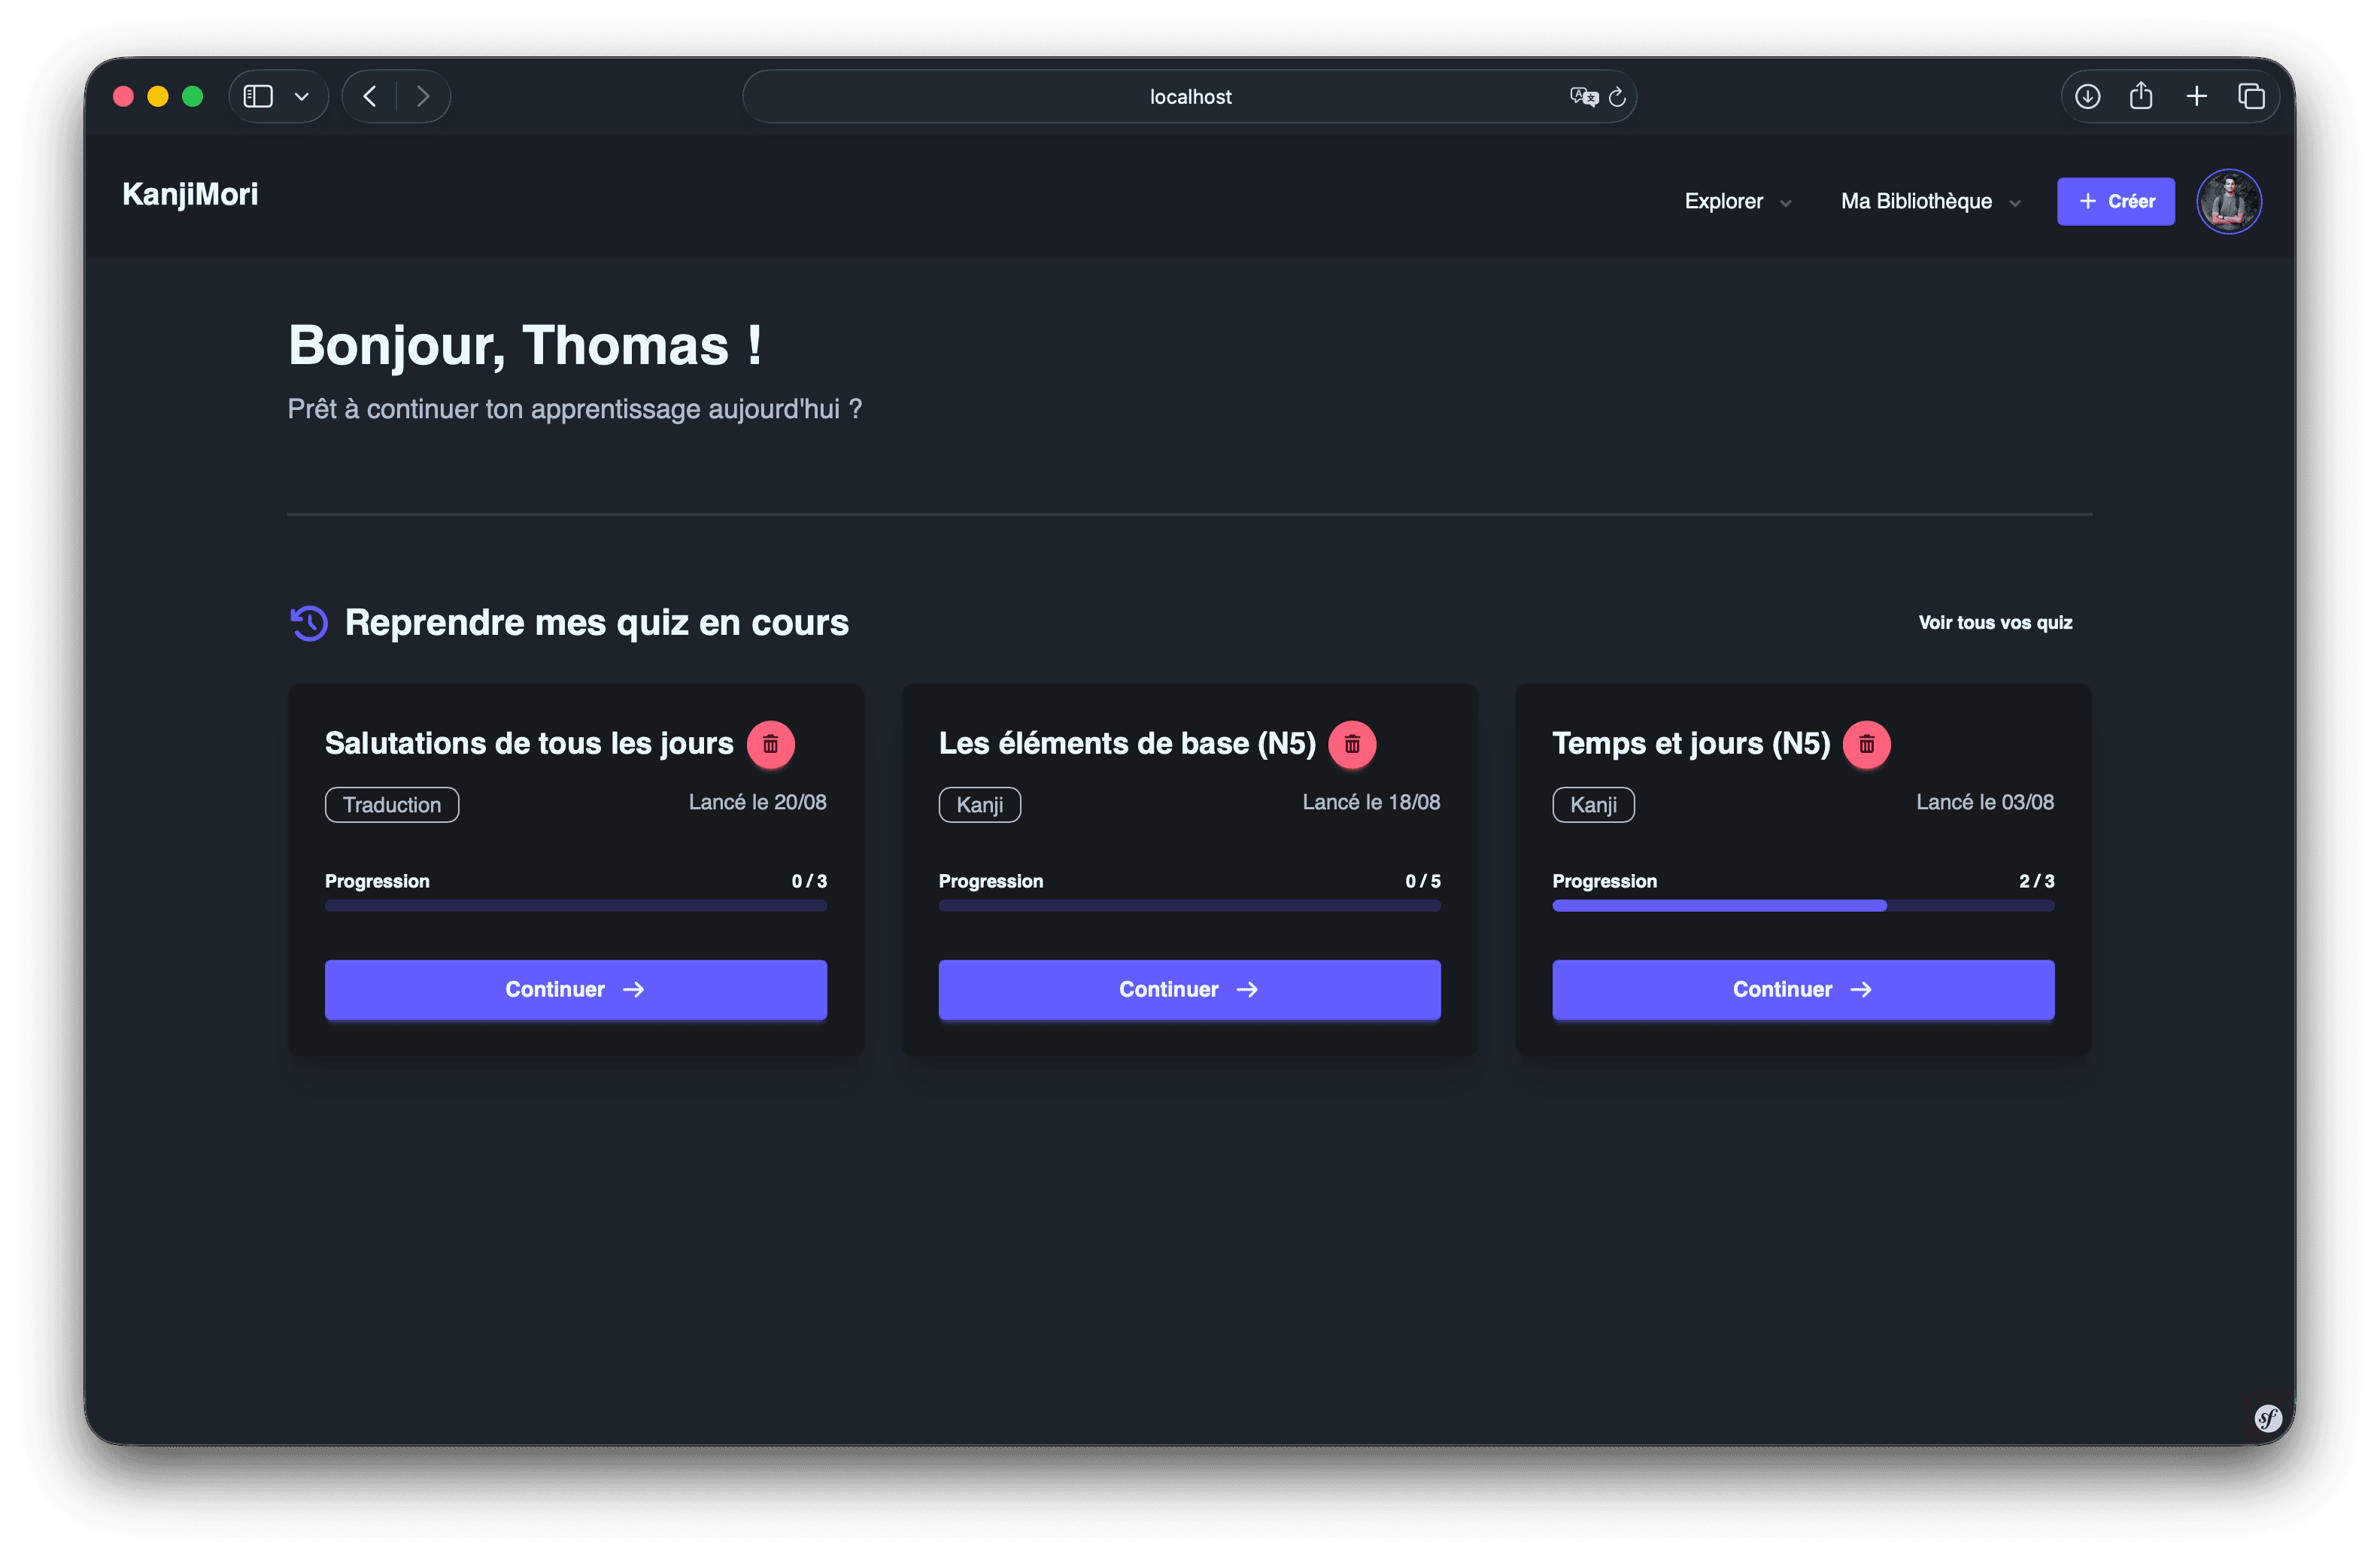
Task: Delete the Salutations de tous les jours quiz
Action: click(x=770, y=744)
